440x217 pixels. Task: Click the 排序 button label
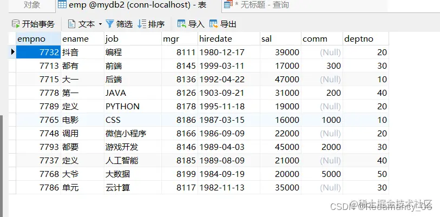pyautogui.click(x=156, y=24)
